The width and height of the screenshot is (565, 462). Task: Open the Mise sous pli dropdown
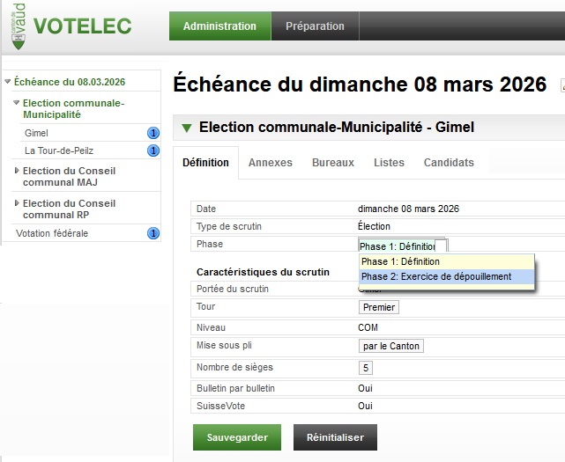tap(391, 347)
